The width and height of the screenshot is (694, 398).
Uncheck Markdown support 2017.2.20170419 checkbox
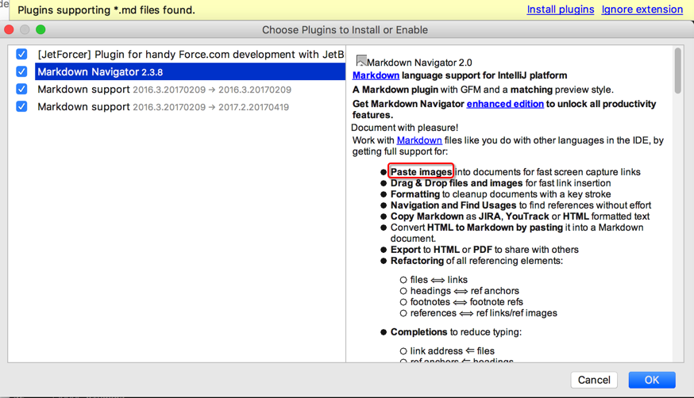coord(21,106)
